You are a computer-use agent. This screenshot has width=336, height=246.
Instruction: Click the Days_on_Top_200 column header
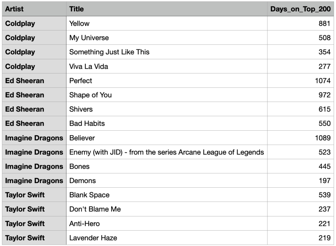(300, 9)
